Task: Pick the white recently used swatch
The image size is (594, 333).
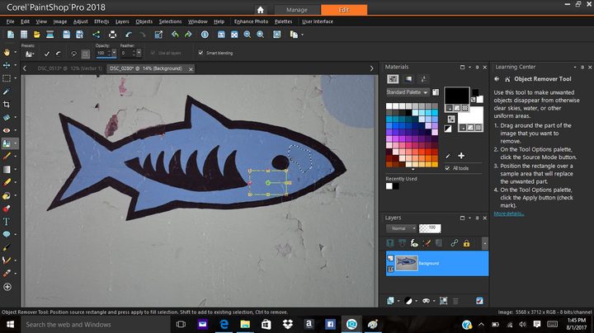Action: [x=389, y=185]
